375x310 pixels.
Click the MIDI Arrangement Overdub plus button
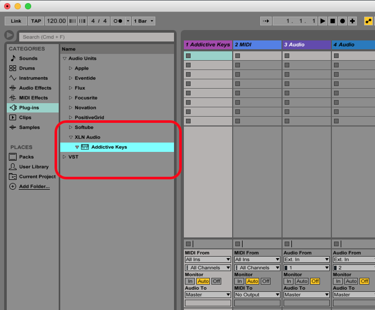pyautogui.click(x=352, y=21)
